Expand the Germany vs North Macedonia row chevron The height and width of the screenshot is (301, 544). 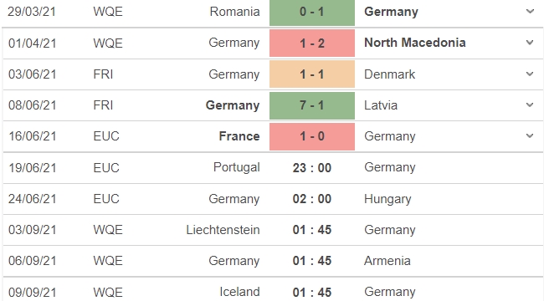(530, 43)
